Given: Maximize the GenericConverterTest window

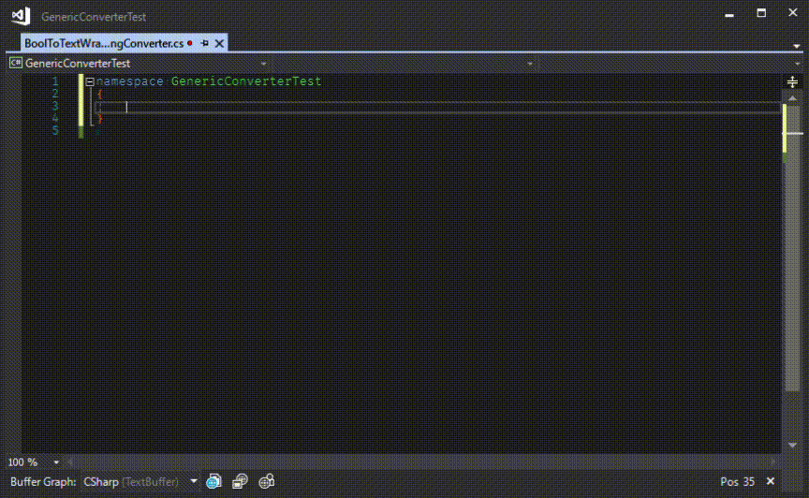Looking at the screenshot, I should pyautogui.click(x=761, y=13).
